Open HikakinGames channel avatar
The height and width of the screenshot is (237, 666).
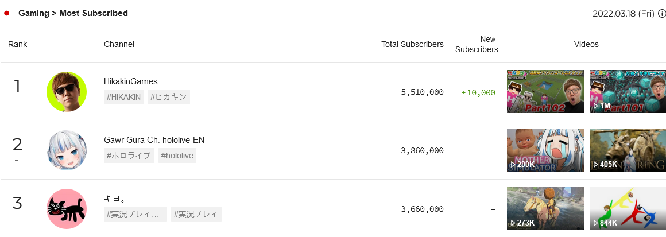[67, 92]
